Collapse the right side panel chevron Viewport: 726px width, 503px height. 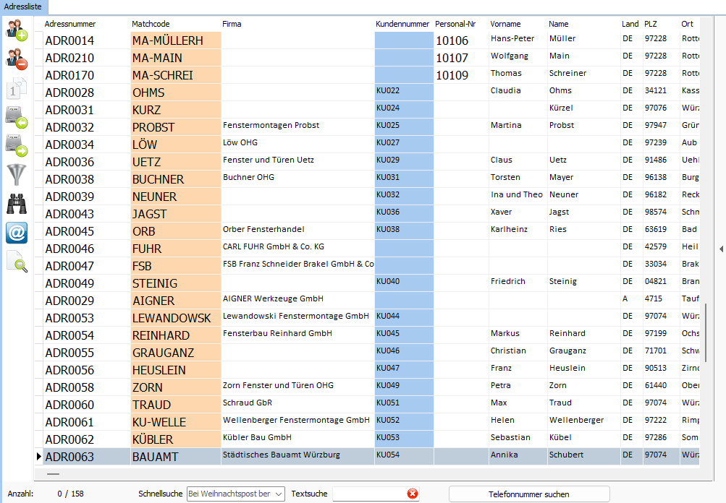[720, 249]
